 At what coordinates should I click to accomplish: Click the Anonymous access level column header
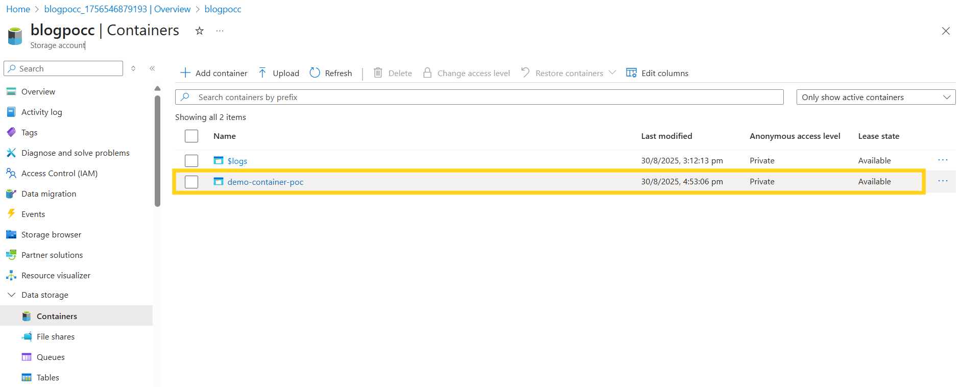[x=795, y=136]
